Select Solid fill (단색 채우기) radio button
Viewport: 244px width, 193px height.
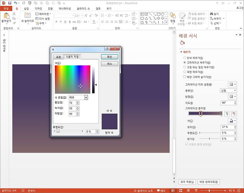[185, 58]
